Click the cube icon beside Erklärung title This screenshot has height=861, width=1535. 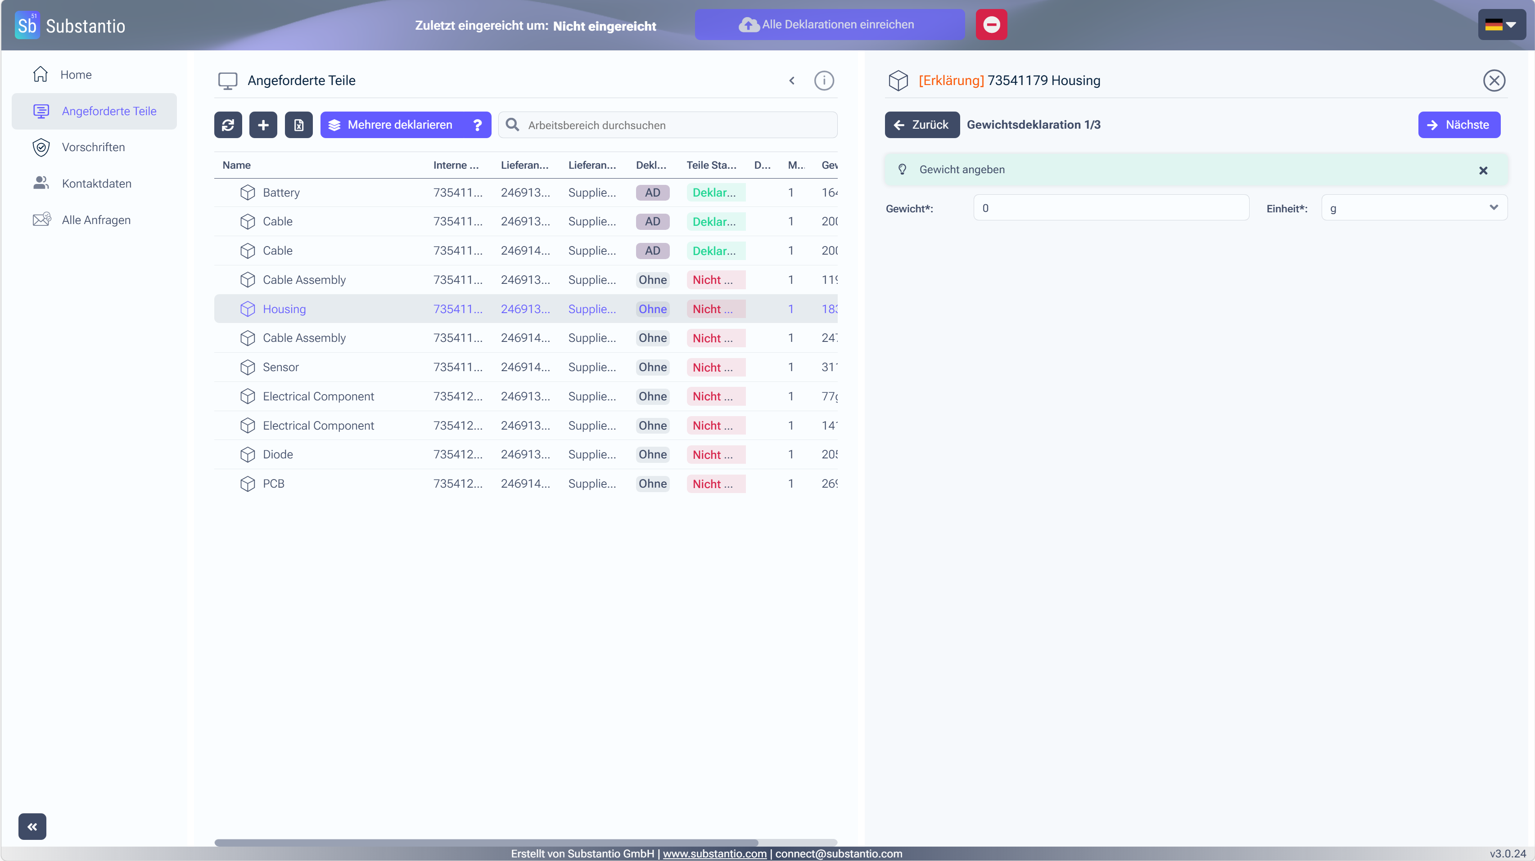click(x=898, y=81)
